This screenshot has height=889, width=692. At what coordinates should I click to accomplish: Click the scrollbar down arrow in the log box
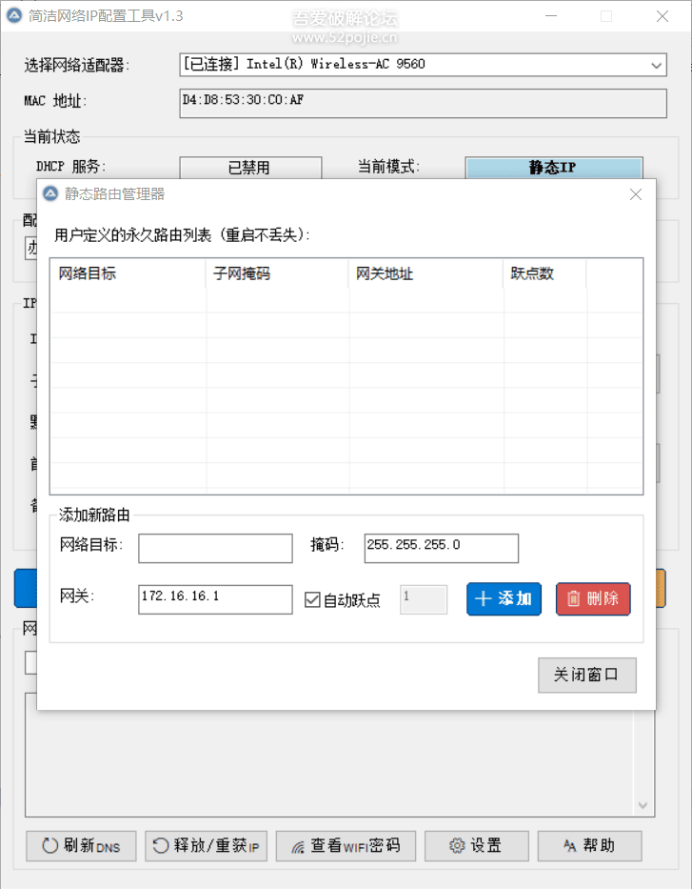(643, 805)
